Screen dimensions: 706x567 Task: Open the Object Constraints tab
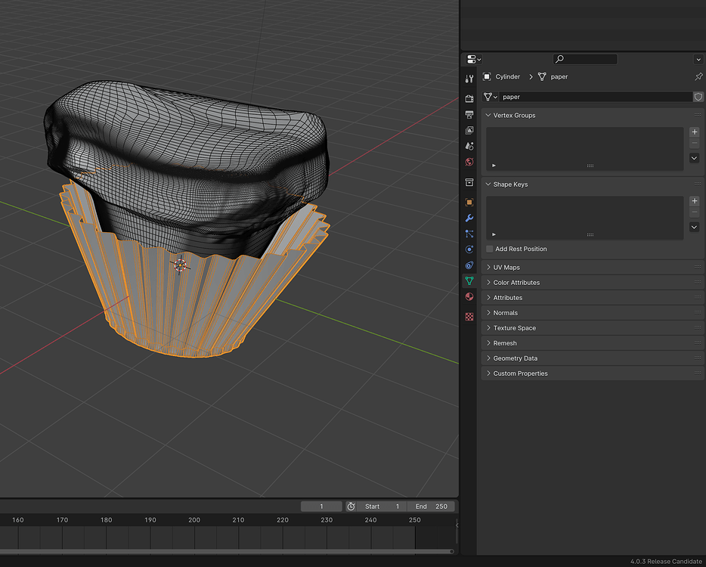[469, 265]
